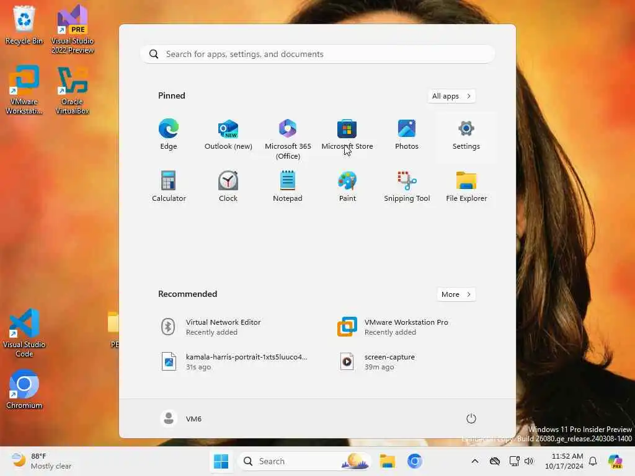Open the screen-capture recent file

tap(405, 362)
